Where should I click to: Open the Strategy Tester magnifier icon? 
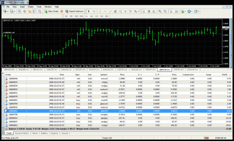pyautogui.click(x=40, y=11)
